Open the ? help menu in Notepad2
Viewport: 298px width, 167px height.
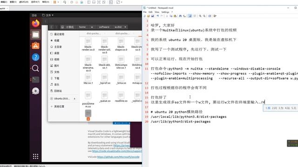172,12
